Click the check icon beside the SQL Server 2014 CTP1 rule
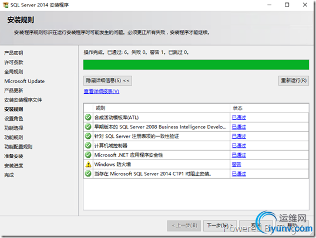This screenshot has width=316, height=238. pos(88,174)
